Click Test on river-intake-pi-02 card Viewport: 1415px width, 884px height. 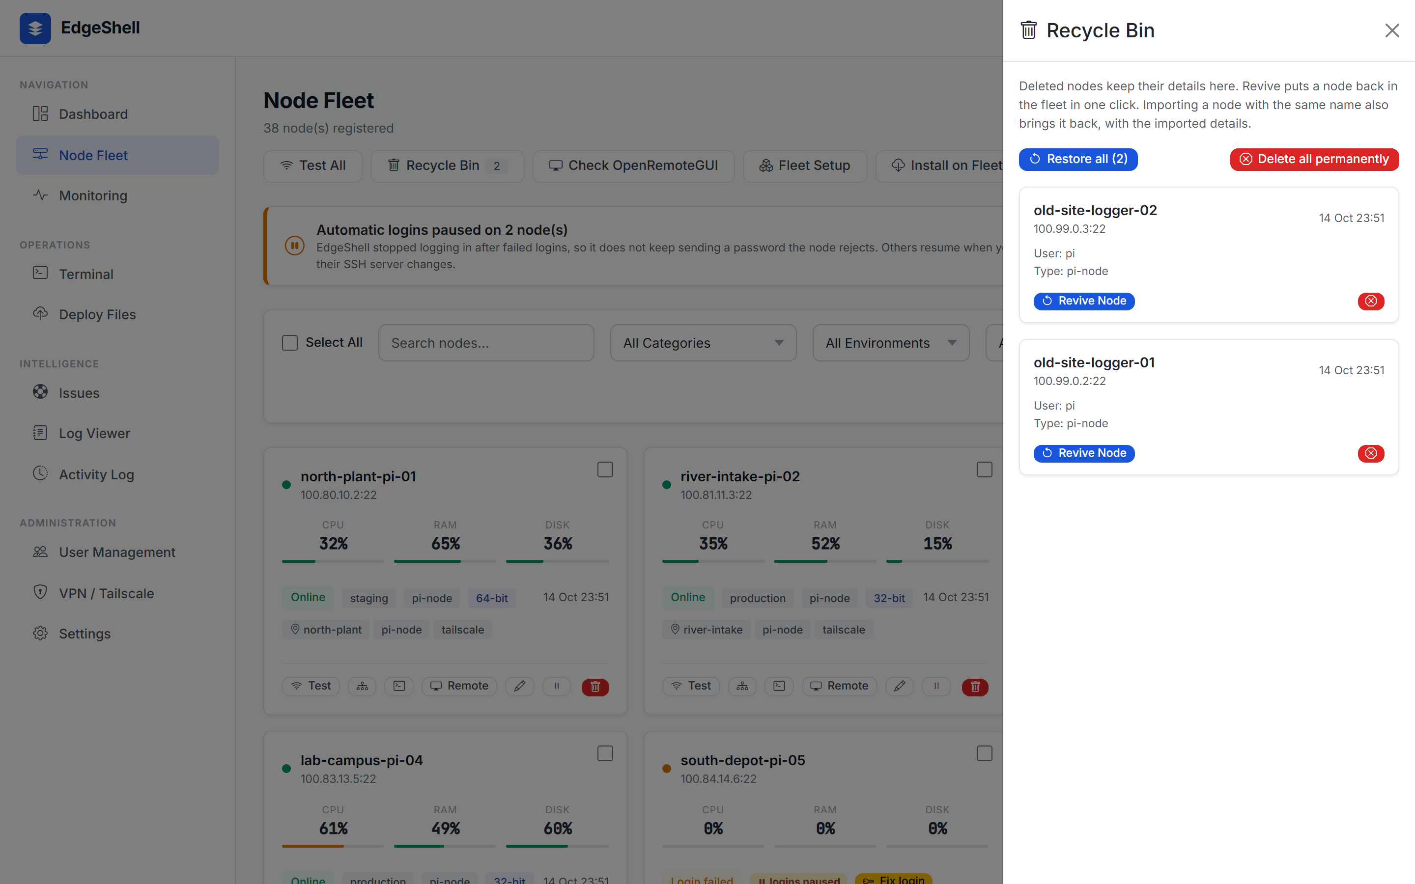[690, 687]
